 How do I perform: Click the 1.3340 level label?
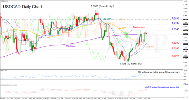tap(175, 29)
